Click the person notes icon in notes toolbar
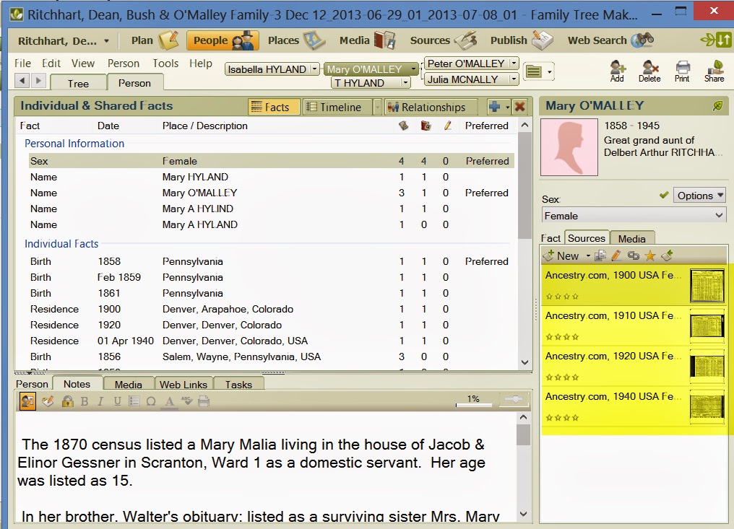This screenshot has height=529, width=734. pos(27,401)
